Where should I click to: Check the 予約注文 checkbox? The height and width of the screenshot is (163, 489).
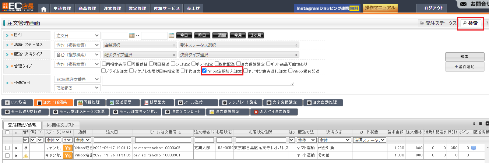coord(183,71)
